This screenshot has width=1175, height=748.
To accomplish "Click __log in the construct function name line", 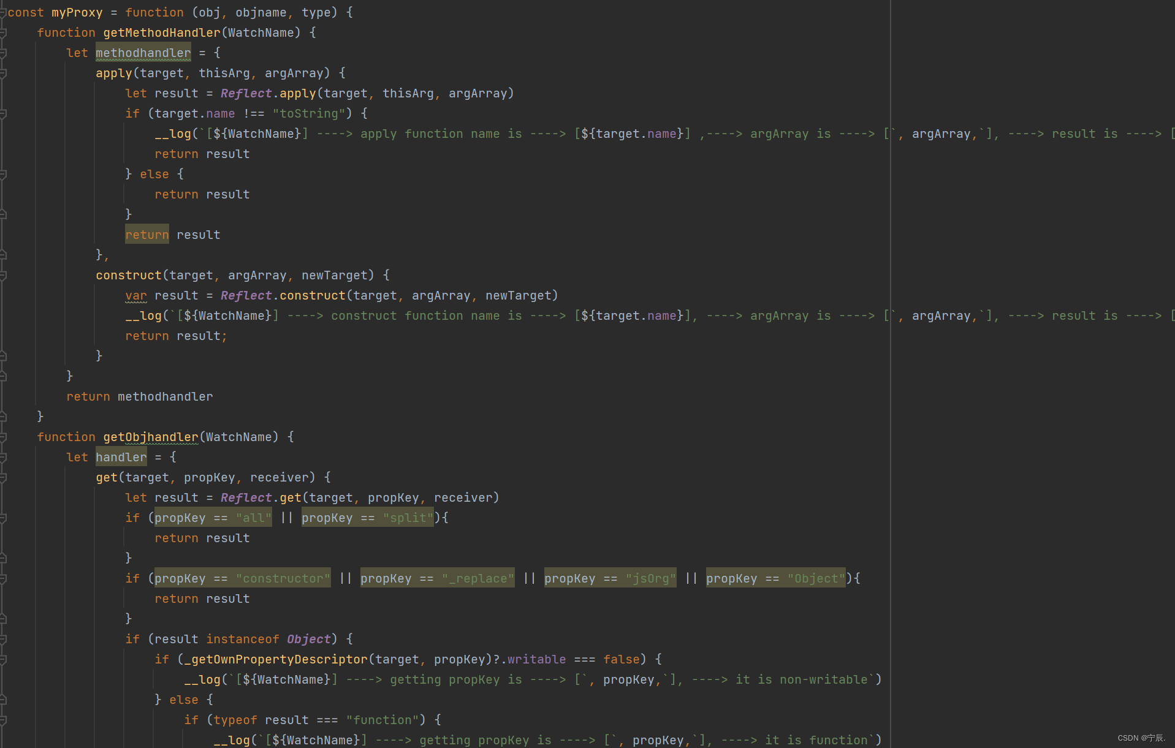I will tap(143, 315).
